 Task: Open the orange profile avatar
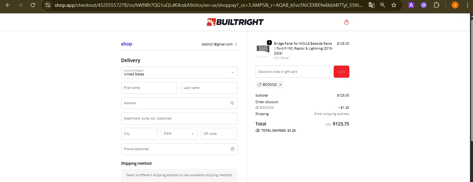455,5
